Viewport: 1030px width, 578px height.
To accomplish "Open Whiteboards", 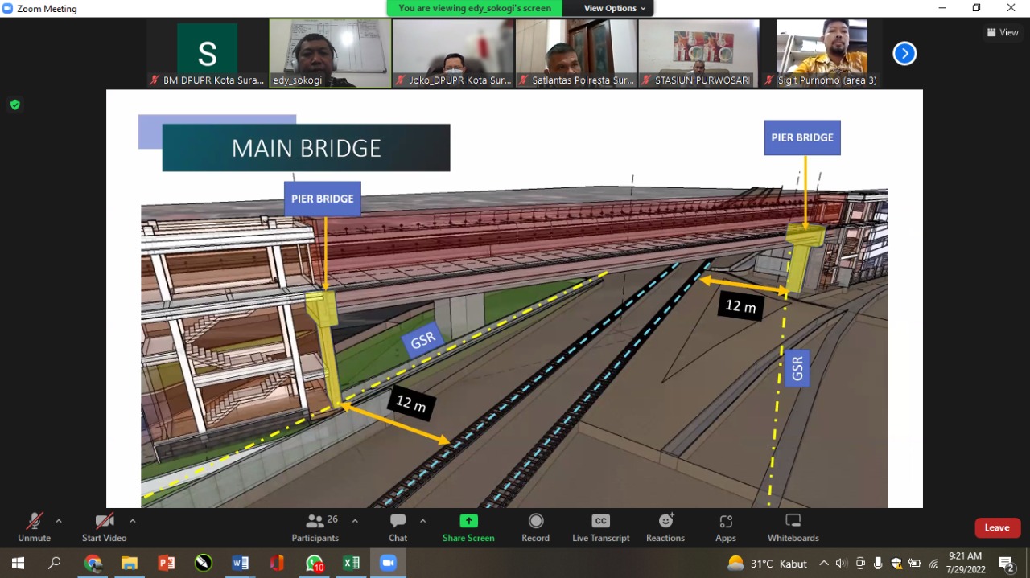I will pos(793,527).
